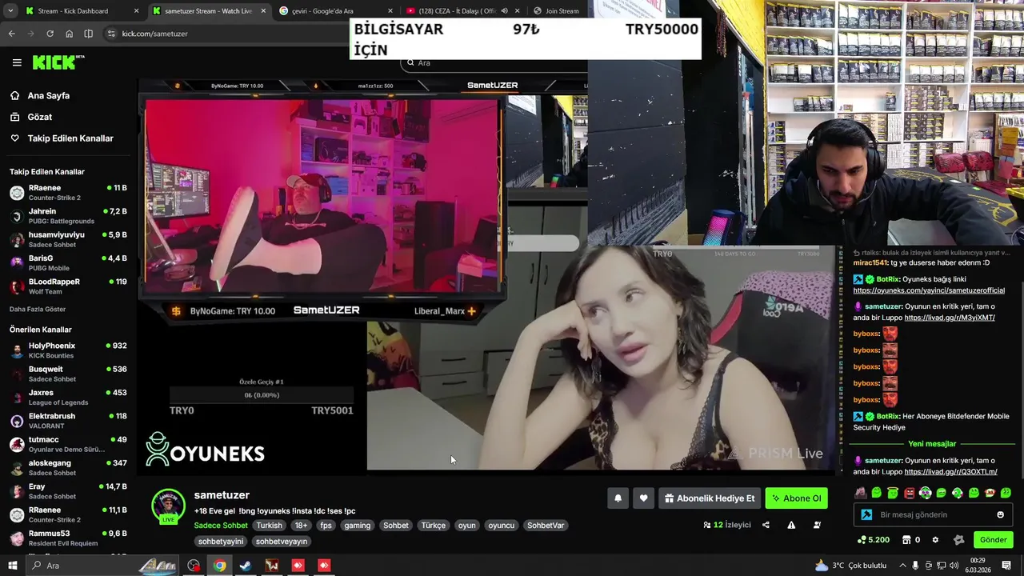Show hidden system tray icons chevron
Screen dimensions: 1024x576
click(903, 566)
